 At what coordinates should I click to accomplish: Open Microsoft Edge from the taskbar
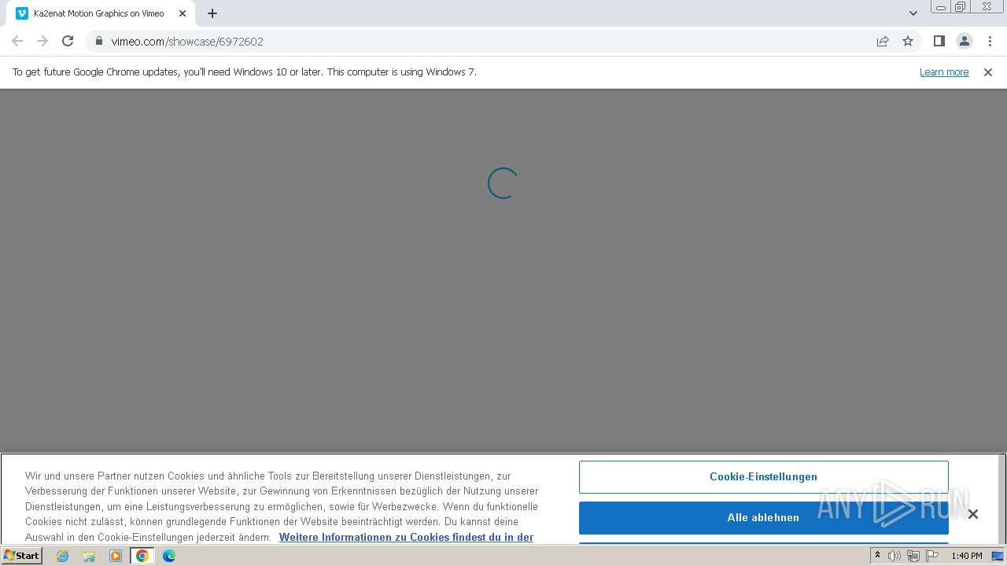click(169, 556)
